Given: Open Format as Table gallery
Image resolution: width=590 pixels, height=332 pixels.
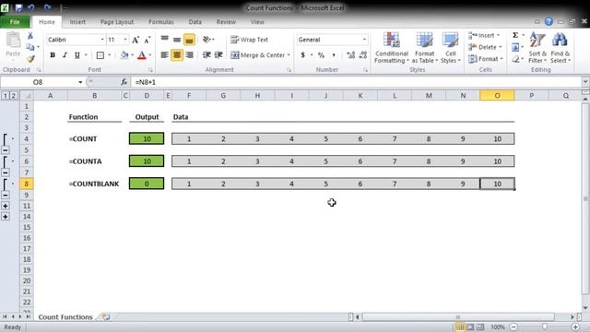Looking at the screenshot, I should [424, 48].
